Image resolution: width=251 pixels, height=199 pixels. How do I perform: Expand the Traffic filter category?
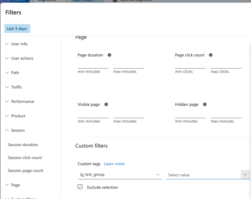tap(16, 87)
